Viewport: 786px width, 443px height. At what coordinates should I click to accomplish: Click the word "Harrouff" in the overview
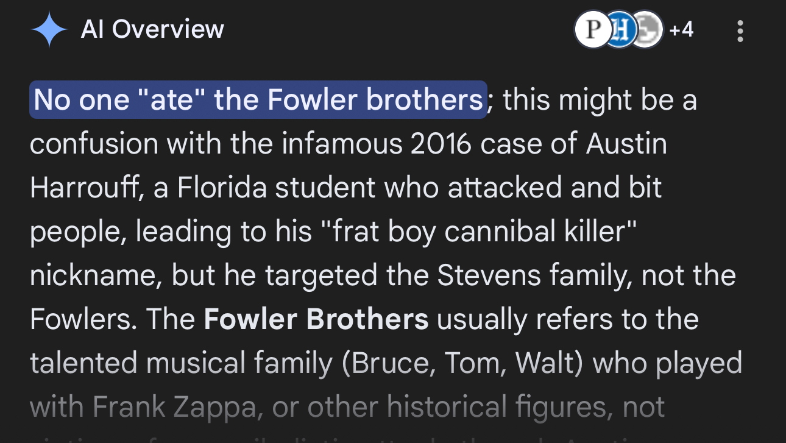click(83, 188)
